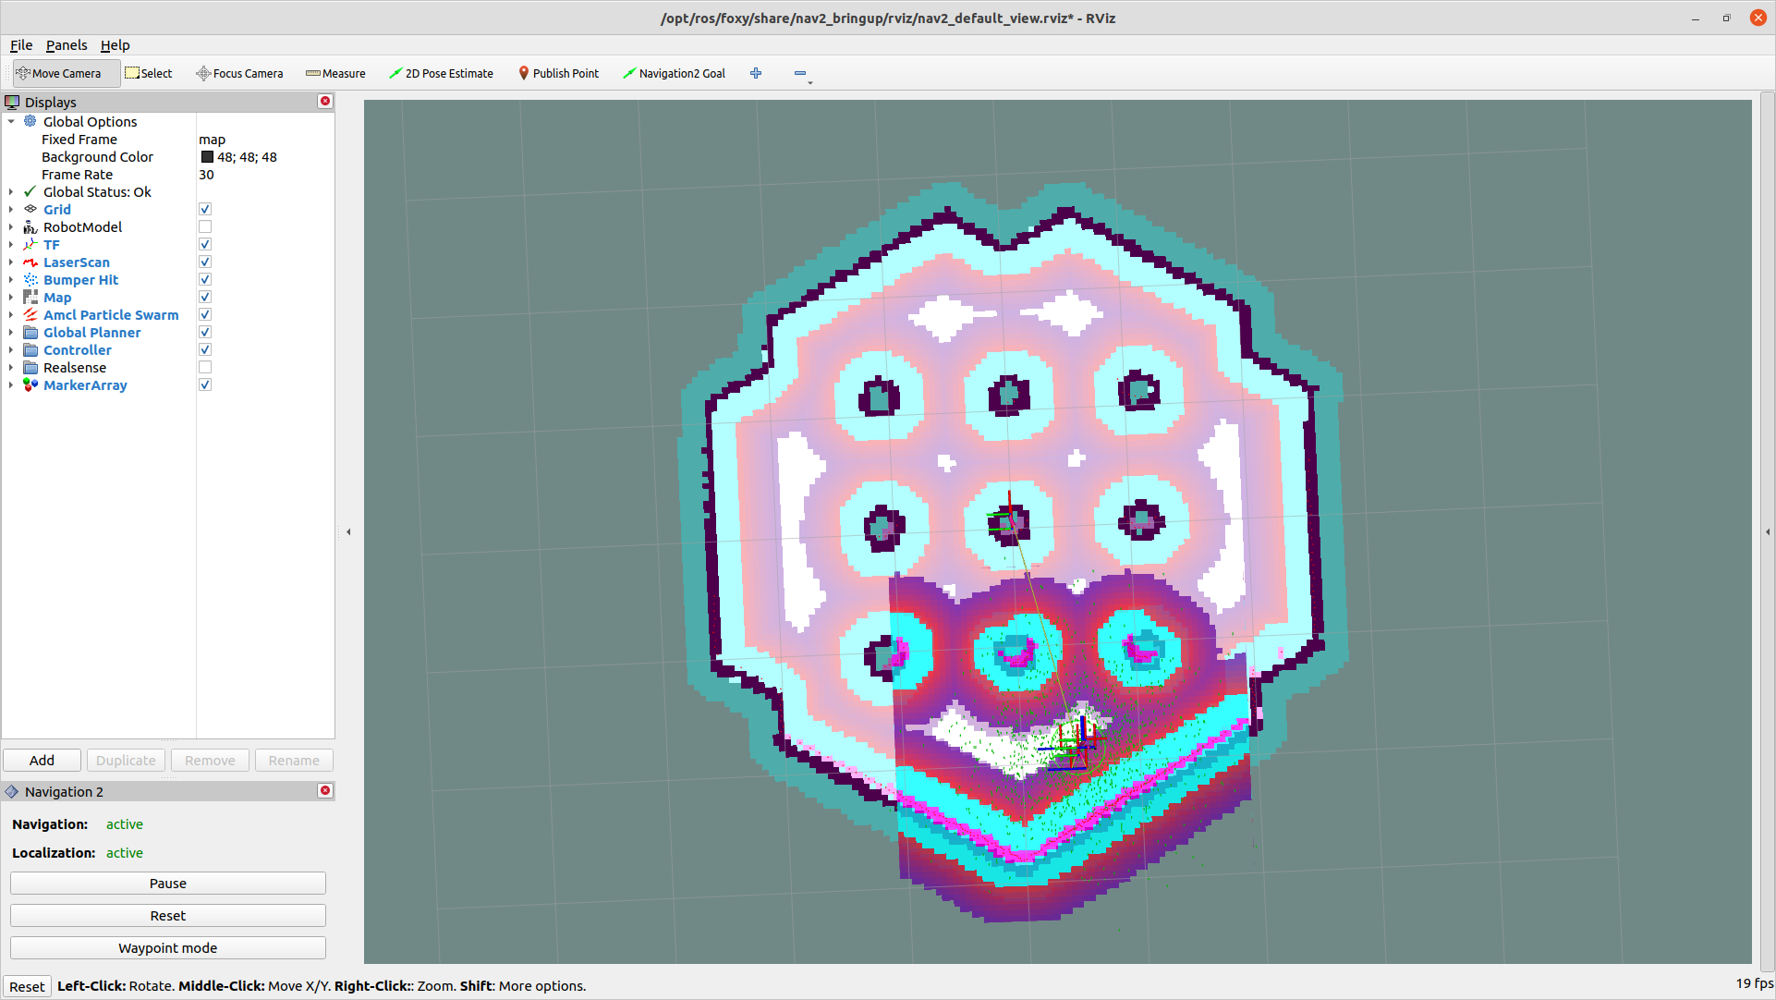Enable the Realsense display checkbox
Screen dimensions: 1776x1000
pyautogui.click(x=205, y=368)
